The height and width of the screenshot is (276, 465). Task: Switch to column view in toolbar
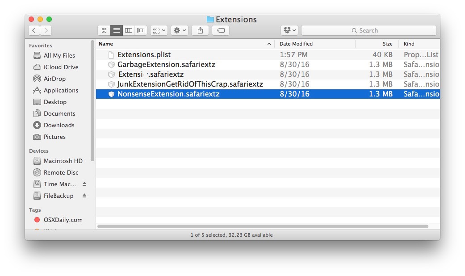coord(129,30)
